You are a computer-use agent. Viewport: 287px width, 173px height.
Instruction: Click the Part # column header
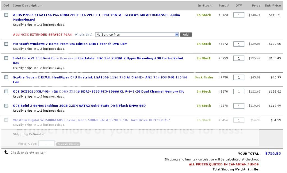[224, 6]
